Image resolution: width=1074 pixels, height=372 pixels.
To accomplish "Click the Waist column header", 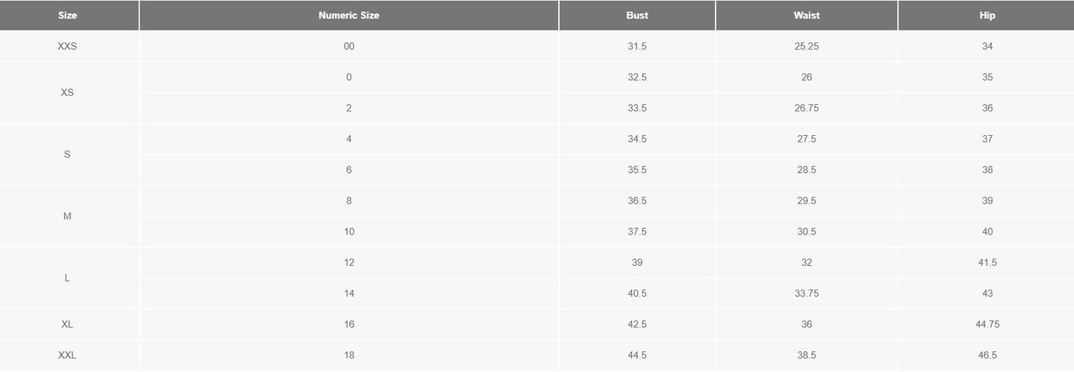I will point(806,15).
